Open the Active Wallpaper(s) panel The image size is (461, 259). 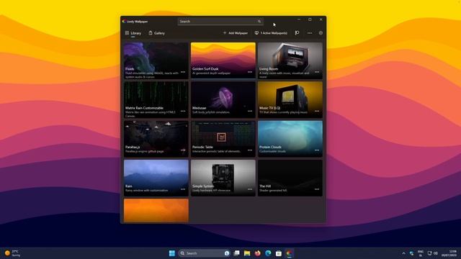pos(271,33)
